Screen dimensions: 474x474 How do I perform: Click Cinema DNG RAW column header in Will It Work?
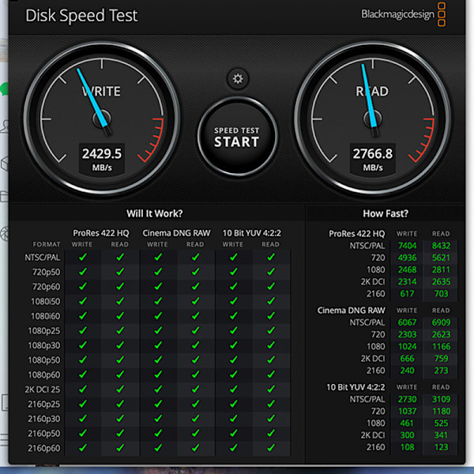pos(176,233)
